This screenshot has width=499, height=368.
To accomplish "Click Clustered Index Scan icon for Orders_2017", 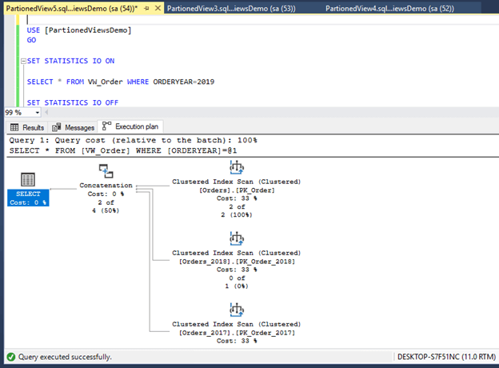I will (237, 310).
